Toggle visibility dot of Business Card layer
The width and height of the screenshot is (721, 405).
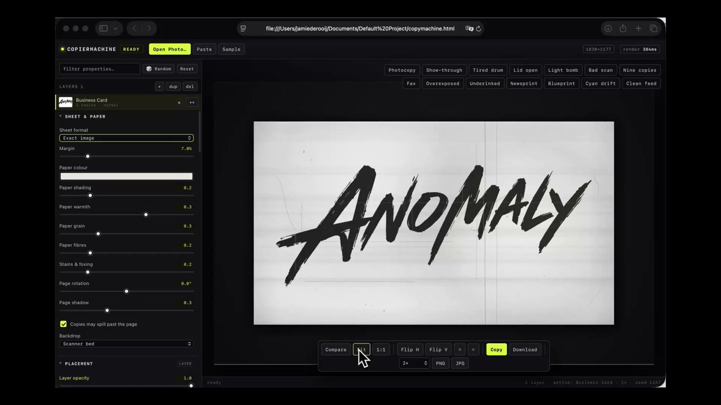click(178, 103)
